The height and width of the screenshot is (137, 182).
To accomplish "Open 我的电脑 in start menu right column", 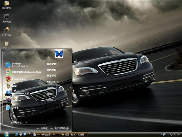I will 51,70.
